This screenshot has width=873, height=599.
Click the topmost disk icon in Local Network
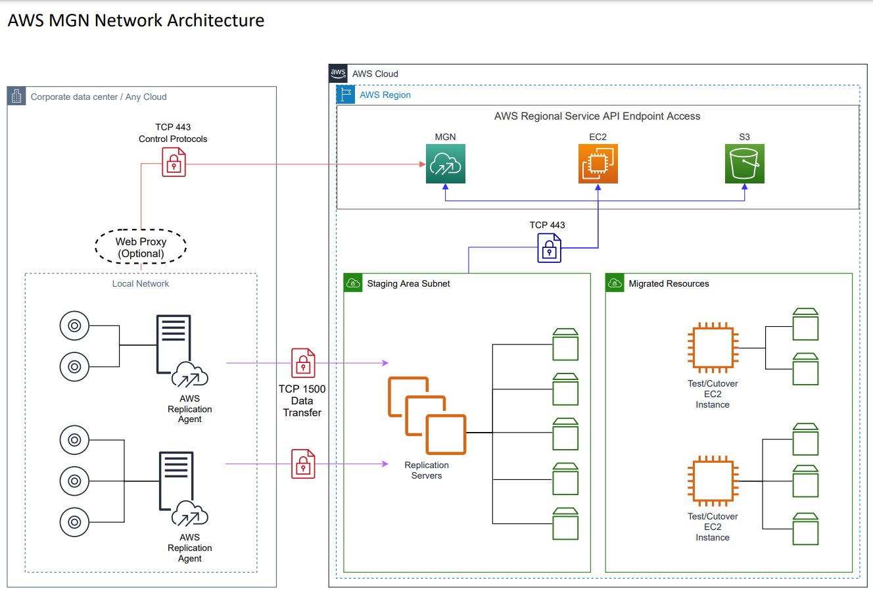[x=74, y=325]
